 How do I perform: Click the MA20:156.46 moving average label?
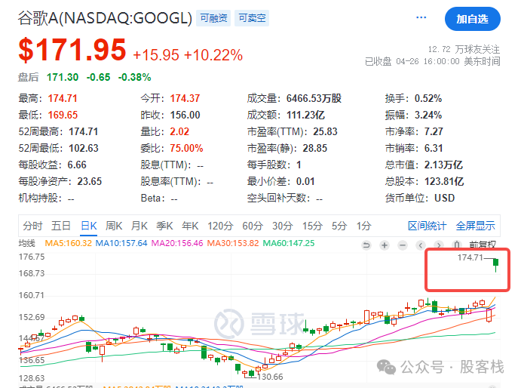pyautogui.click(x=177, y=243)
